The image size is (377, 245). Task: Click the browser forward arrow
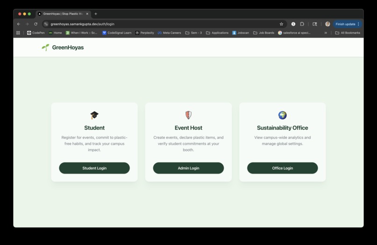pos(27,24)
